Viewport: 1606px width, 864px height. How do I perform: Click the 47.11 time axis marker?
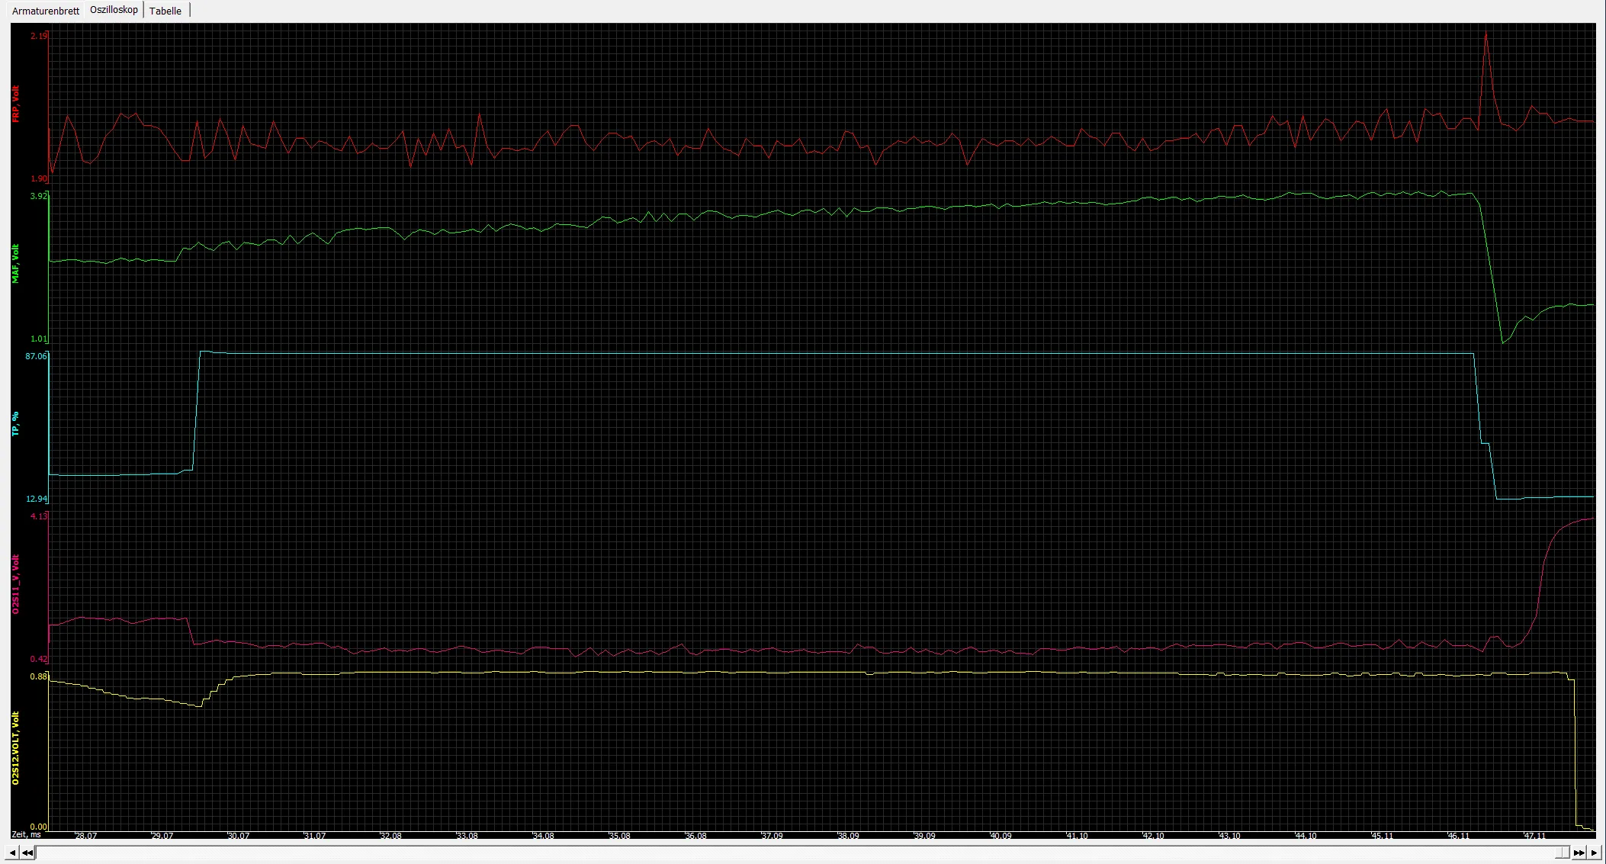coord(1534,836)
